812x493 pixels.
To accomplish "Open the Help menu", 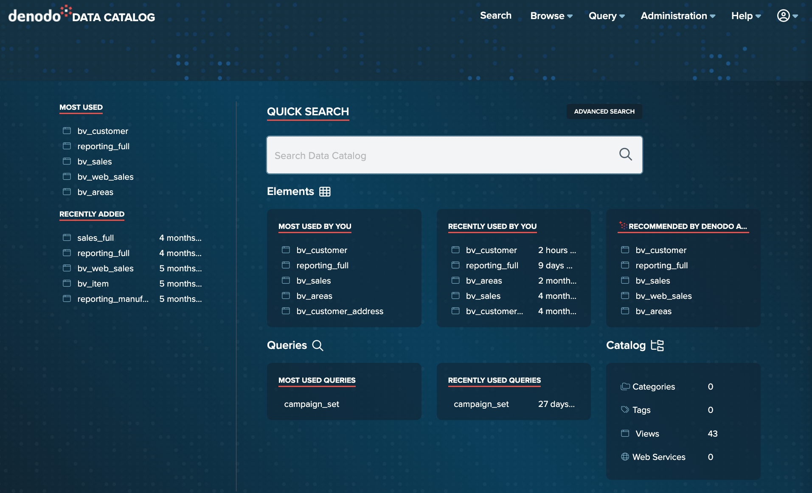I will pos(746,16).
